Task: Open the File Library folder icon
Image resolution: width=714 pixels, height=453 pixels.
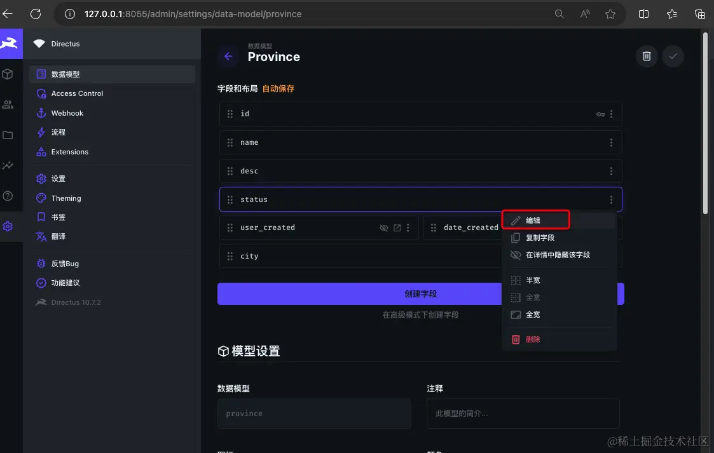Action: (8, 135)
